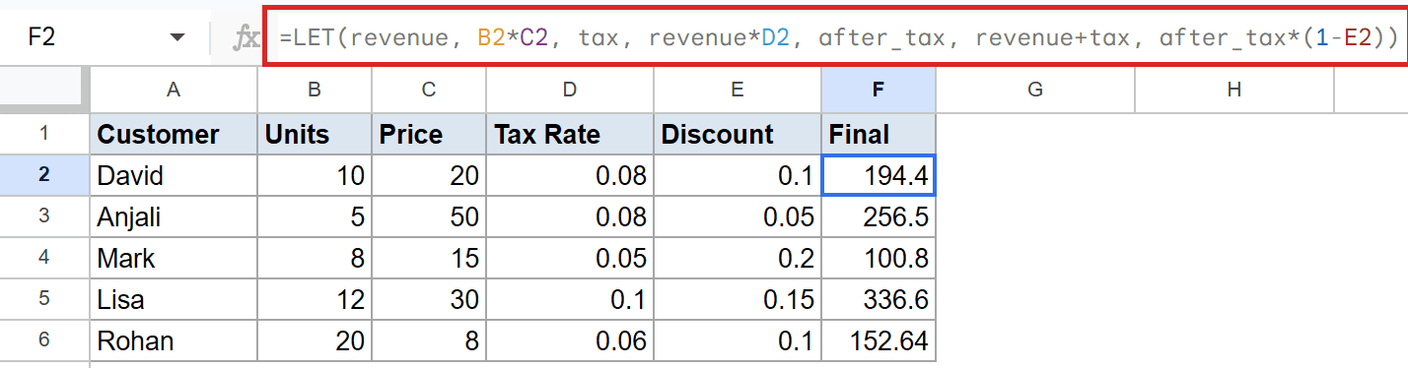The height and width of the screenshot is (368, 1408).
Task: Select column H header
Action: pos(1234,90)
